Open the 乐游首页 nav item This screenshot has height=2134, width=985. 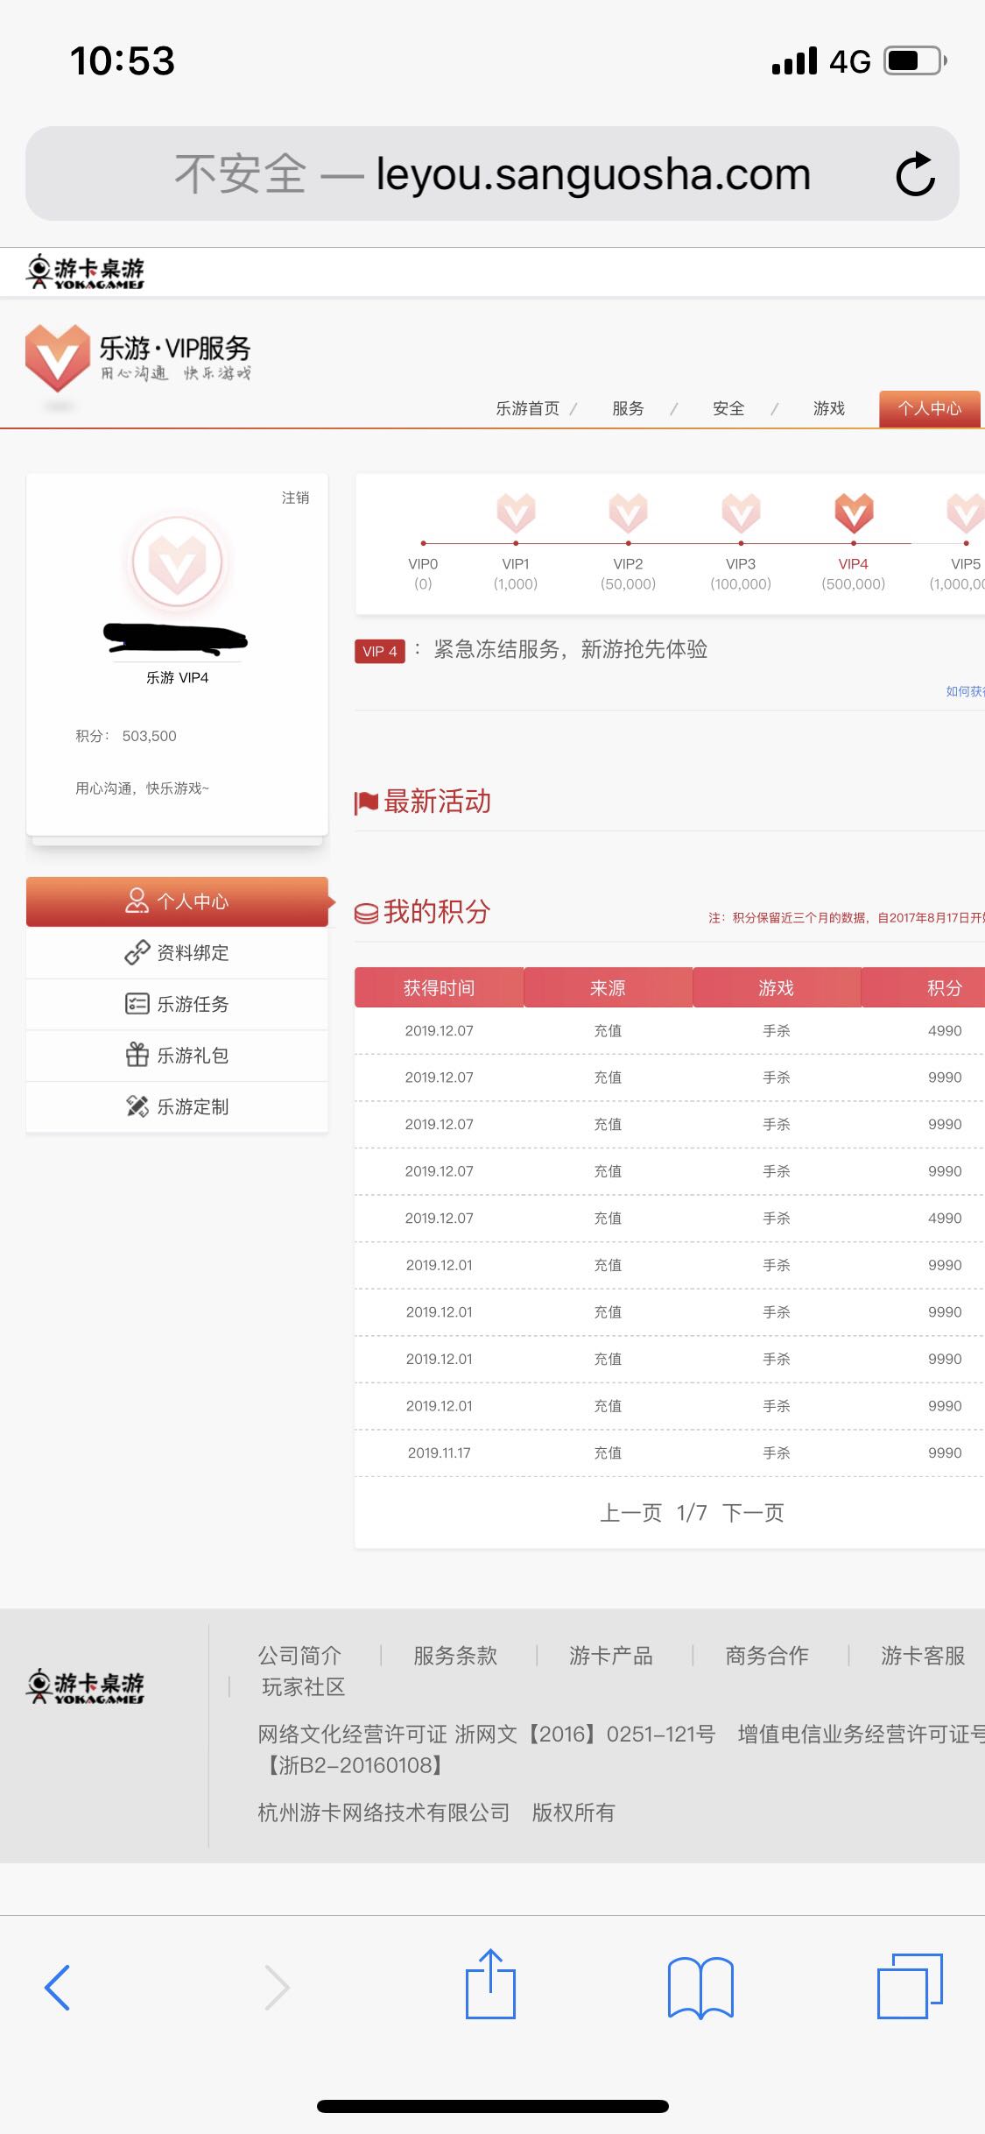tap(527, 408)
